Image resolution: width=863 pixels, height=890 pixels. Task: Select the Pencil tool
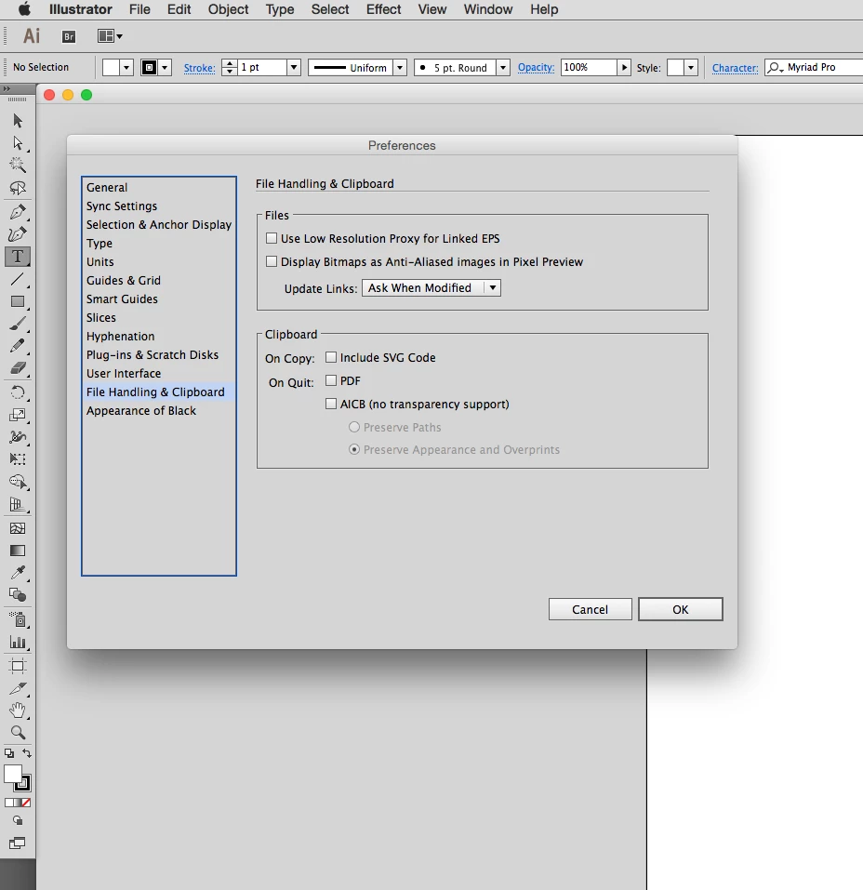(x=18, y=346)
